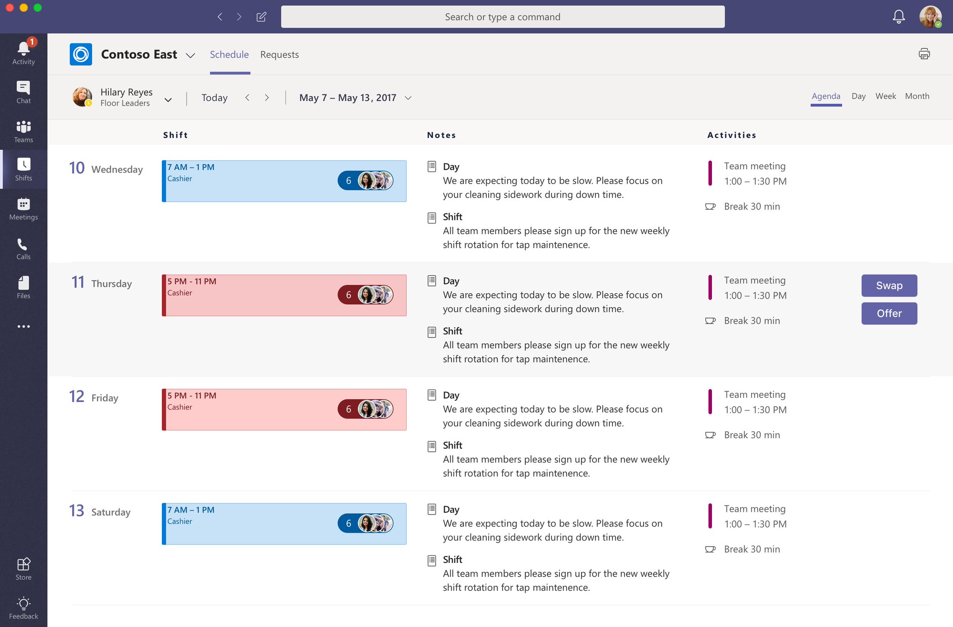Switch to the Schedule tab

click(229, 55)
